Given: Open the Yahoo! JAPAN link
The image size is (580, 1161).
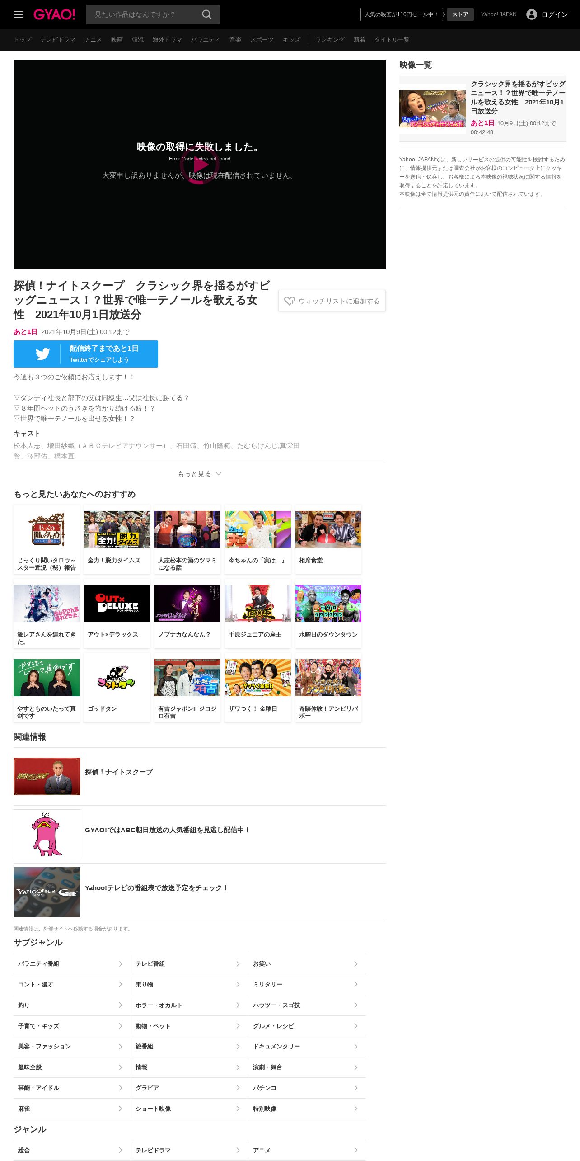Looking at the screenshot, I should point(499,14).
